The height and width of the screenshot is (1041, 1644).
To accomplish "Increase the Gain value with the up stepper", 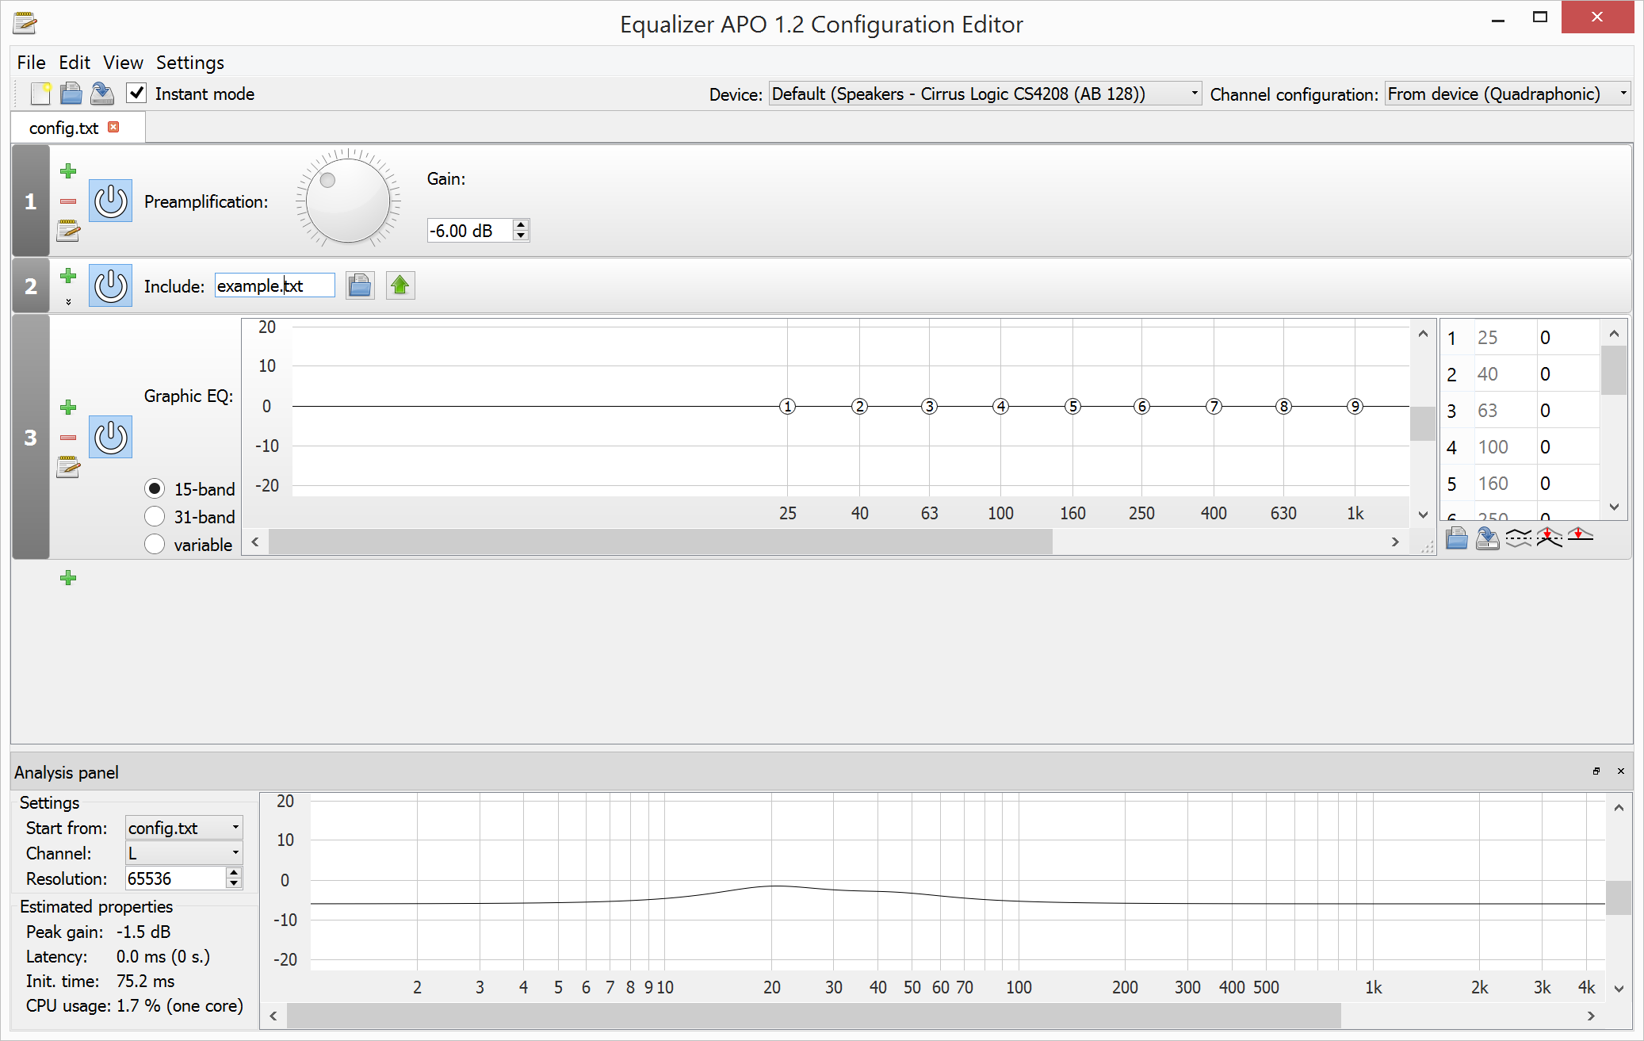I will click(x=521, y=225).
